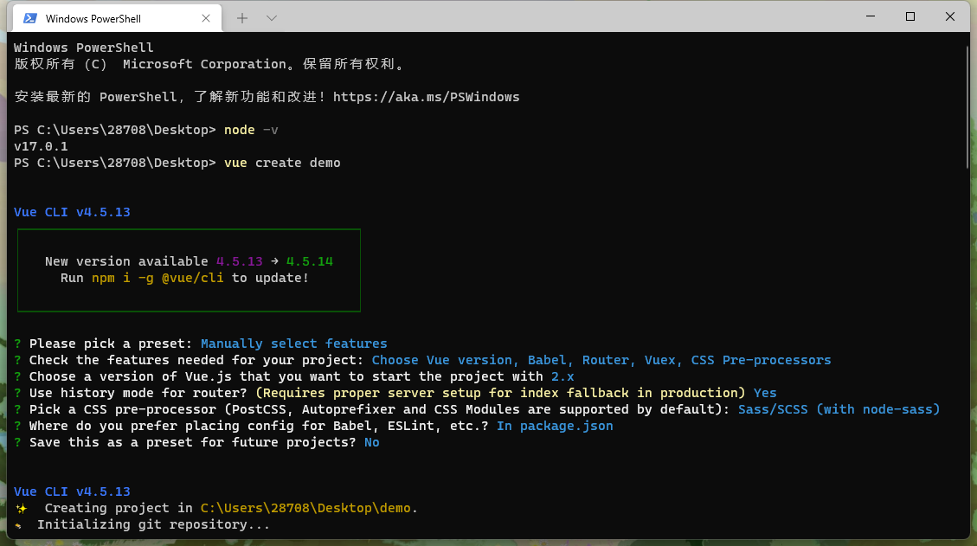Click the 'CSS Pre-processors' feature text
The height and width of the screenshot is (546, 977).
click(761, 360)
